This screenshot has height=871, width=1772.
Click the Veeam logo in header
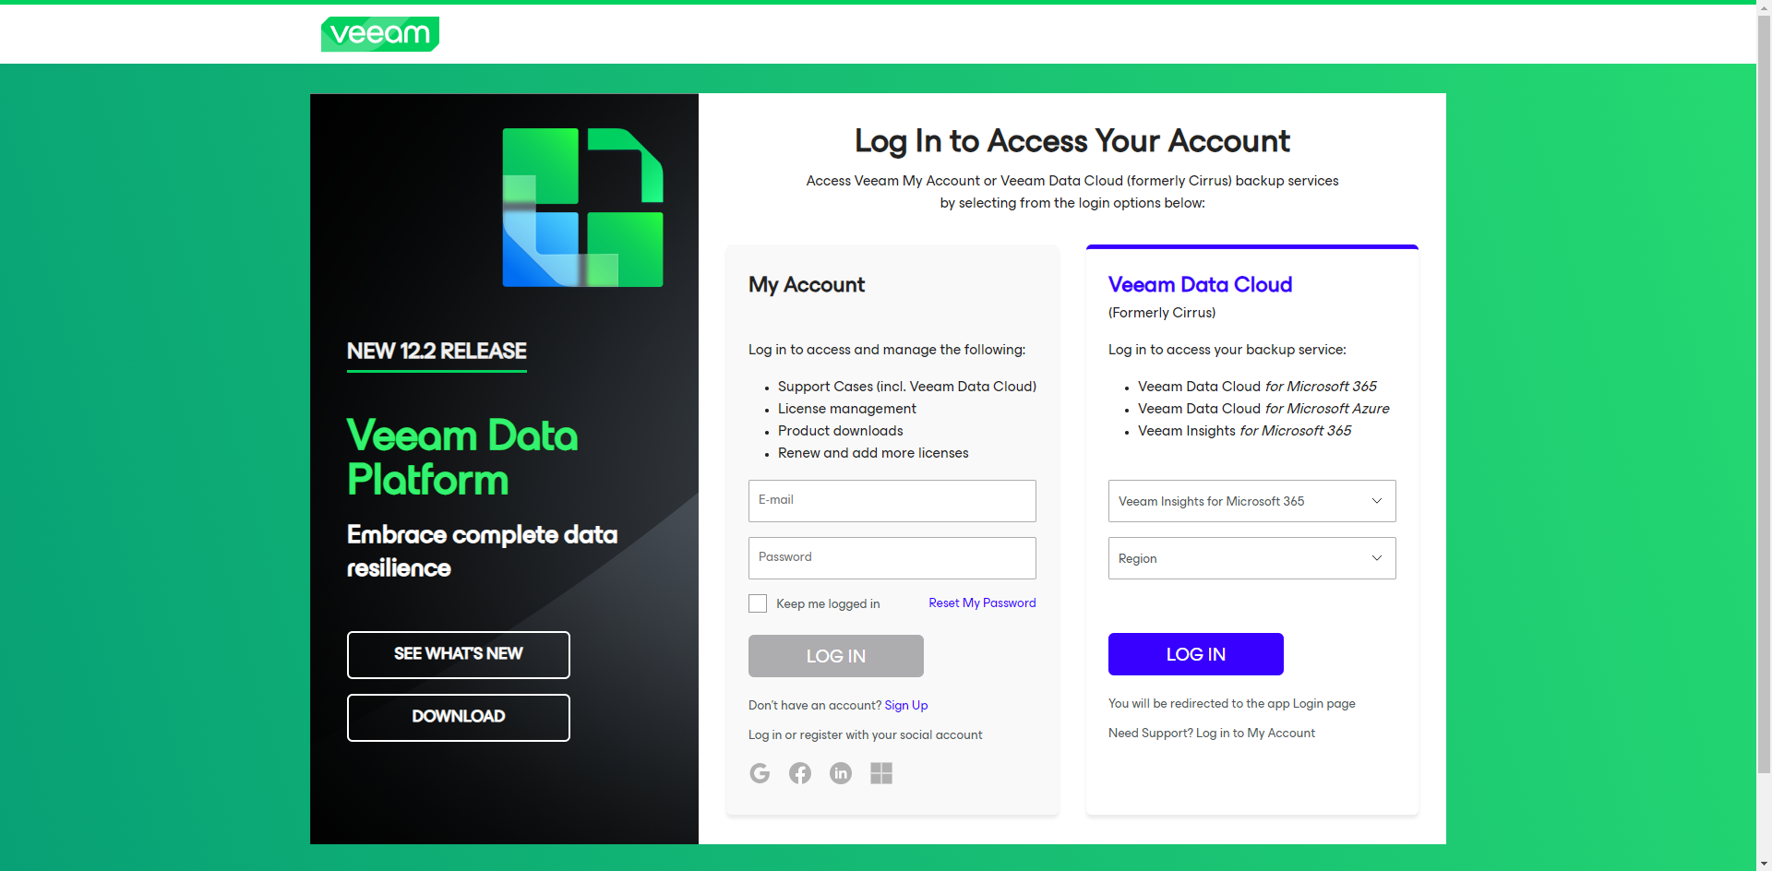[x=379, y=34]
